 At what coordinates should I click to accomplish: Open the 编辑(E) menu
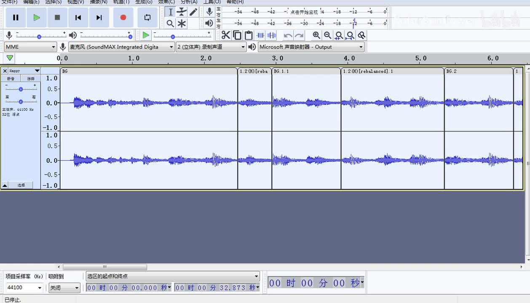[31, 2]
